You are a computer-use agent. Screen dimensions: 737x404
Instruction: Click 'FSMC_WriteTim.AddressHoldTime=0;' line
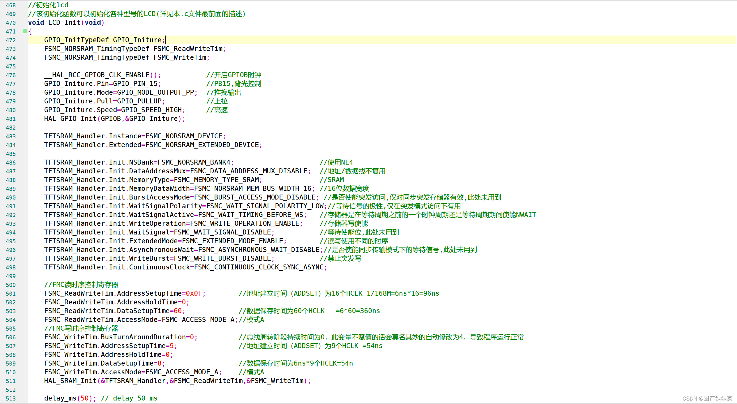click(109, 354)
